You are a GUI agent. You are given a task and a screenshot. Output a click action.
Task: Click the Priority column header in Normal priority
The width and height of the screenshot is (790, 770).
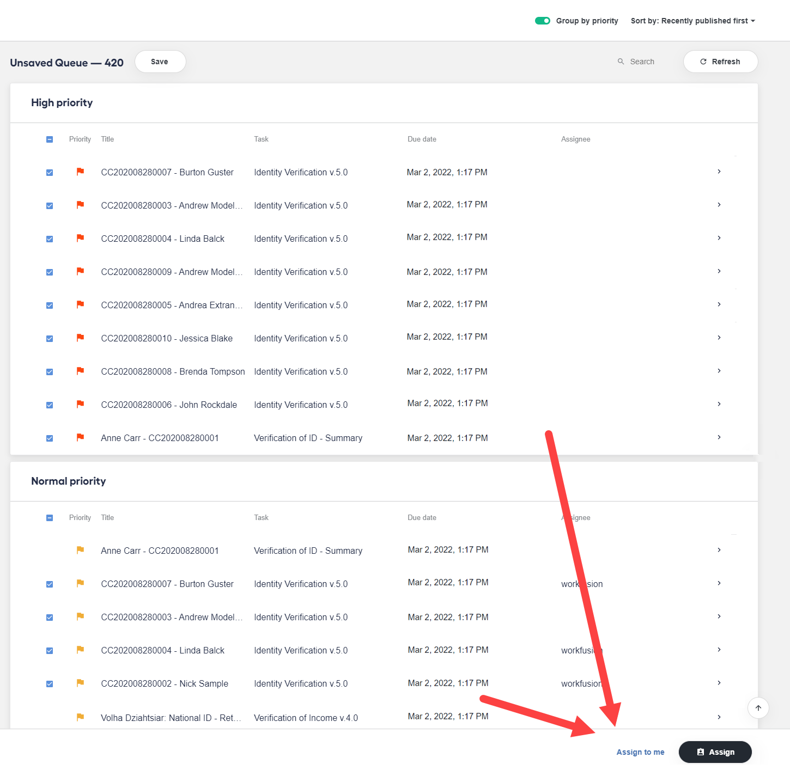click(x=80, y=518)
